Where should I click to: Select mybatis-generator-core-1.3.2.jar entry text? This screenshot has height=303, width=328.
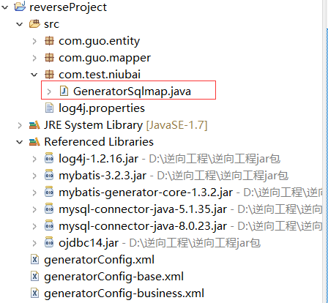point(146,192)
